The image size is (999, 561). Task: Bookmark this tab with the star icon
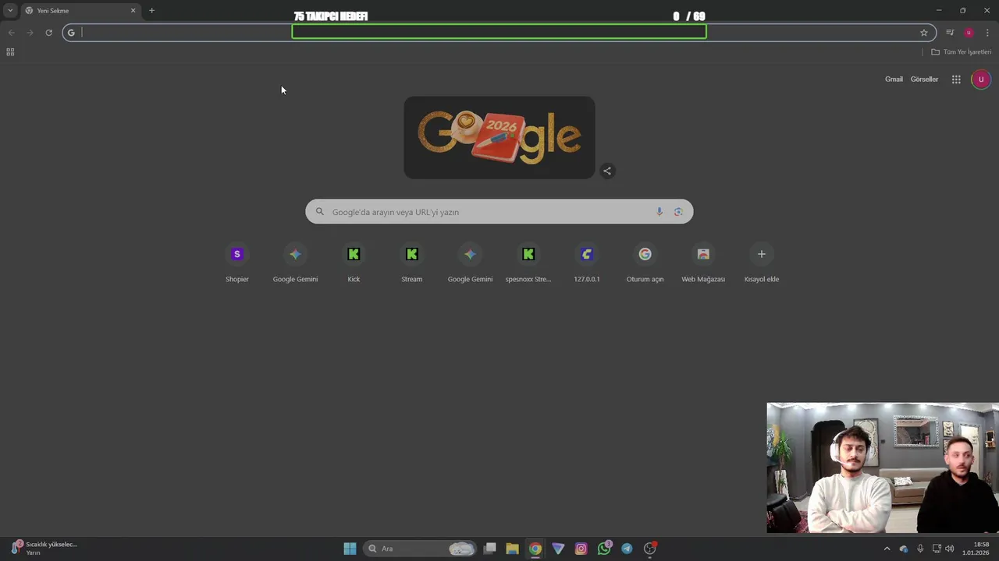924,33
